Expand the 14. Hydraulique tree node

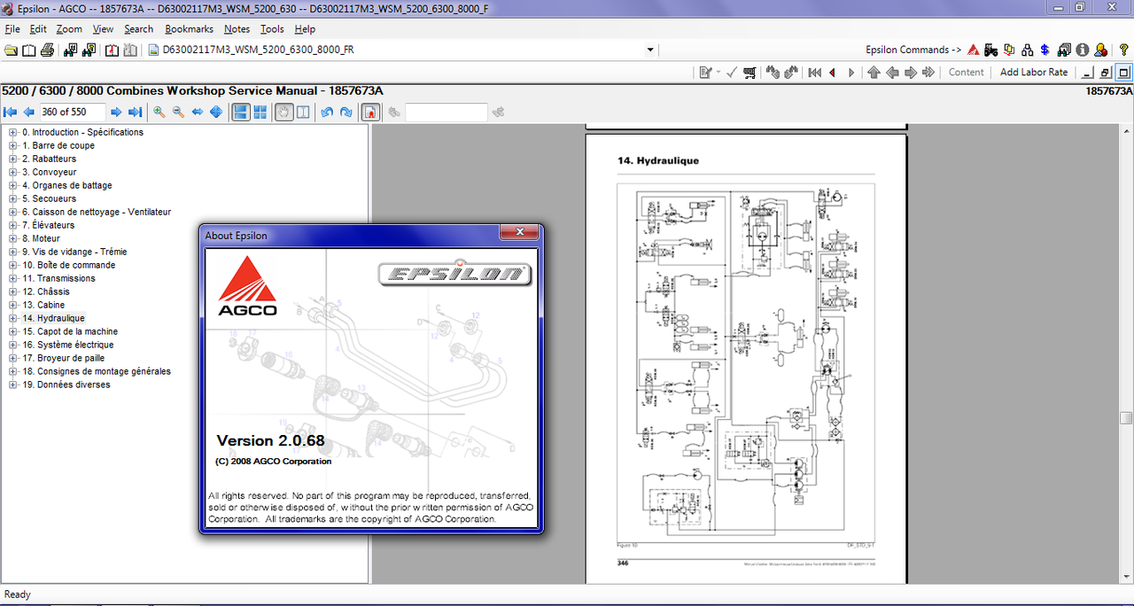click(13, 318)
